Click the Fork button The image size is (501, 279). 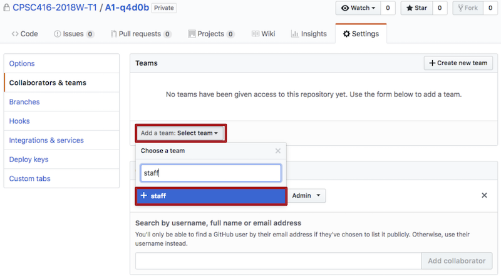tap(468, 8)
